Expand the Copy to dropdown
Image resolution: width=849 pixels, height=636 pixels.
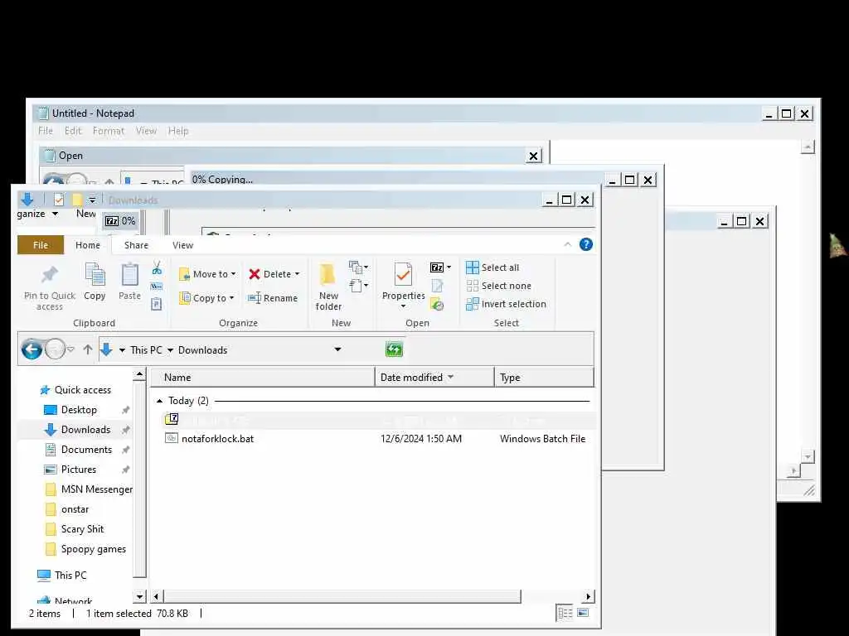[231, 298]
